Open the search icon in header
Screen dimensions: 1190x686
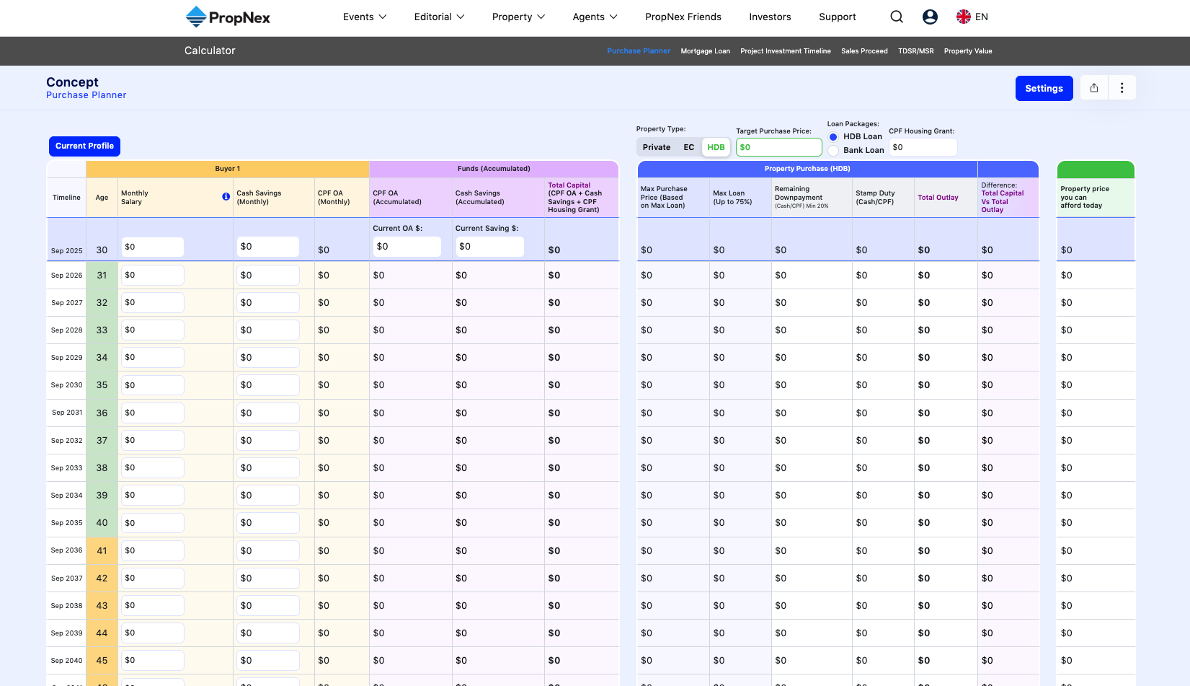tap(896, 17)
